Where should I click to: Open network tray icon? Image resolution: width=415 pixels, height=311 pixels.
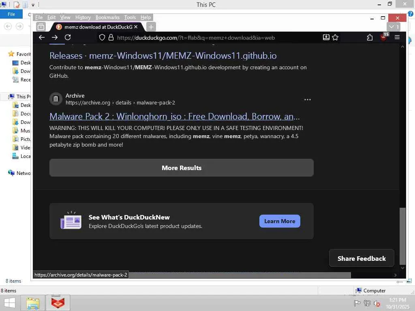point(367,303)
